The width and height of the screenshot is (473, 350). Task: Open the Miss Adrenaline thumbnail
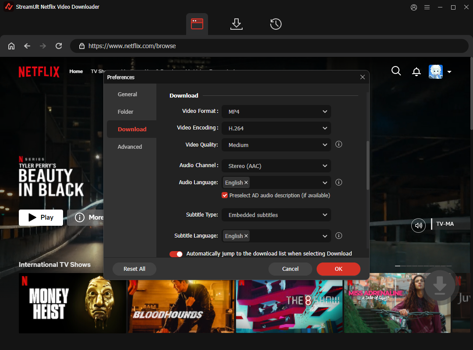click(x=397, y=303)
